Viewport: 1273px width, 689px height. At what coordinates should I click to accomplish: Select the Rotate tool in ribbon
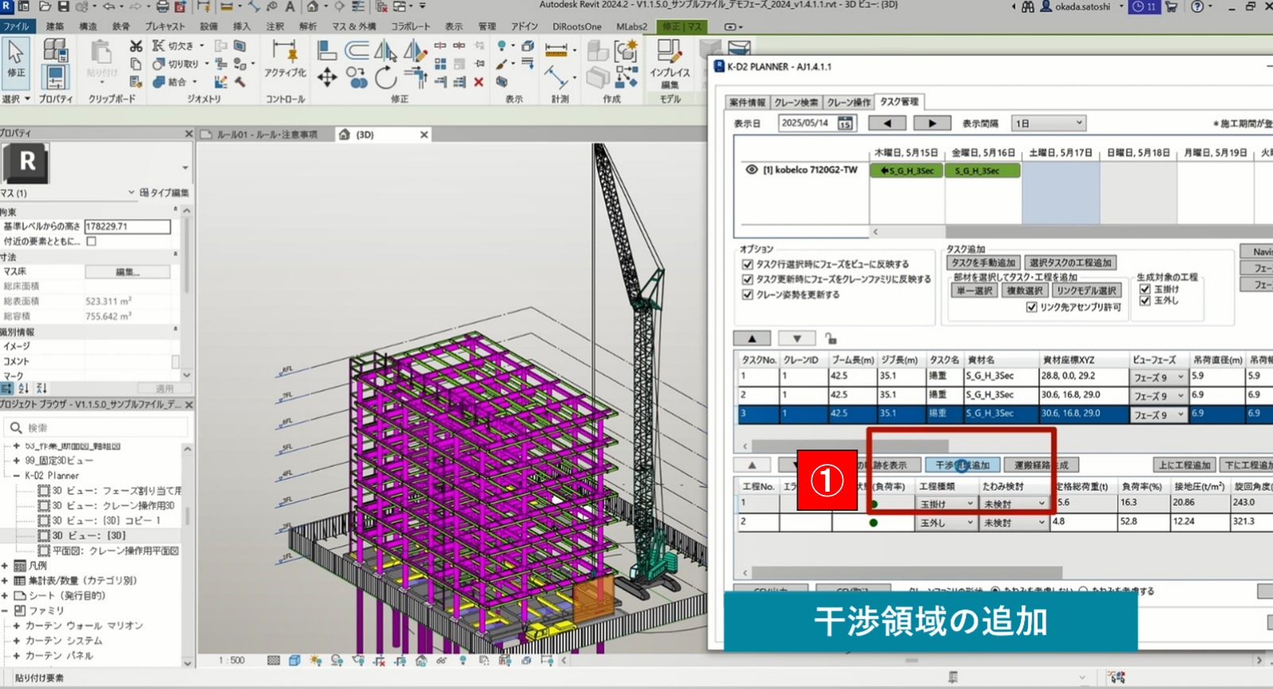tap(386, 77)
